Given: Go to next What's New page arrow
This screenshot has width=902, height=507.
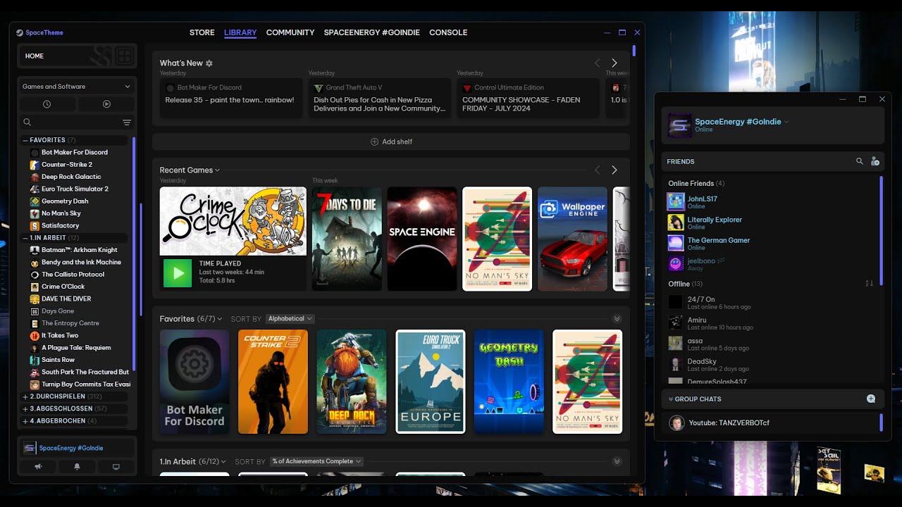Looking at the screenshot, I should [614, 63].
